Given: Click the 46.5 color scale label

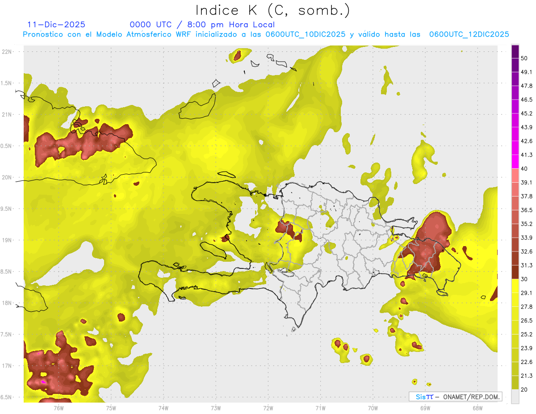Looking at the screenshot, I should [527, 100].
